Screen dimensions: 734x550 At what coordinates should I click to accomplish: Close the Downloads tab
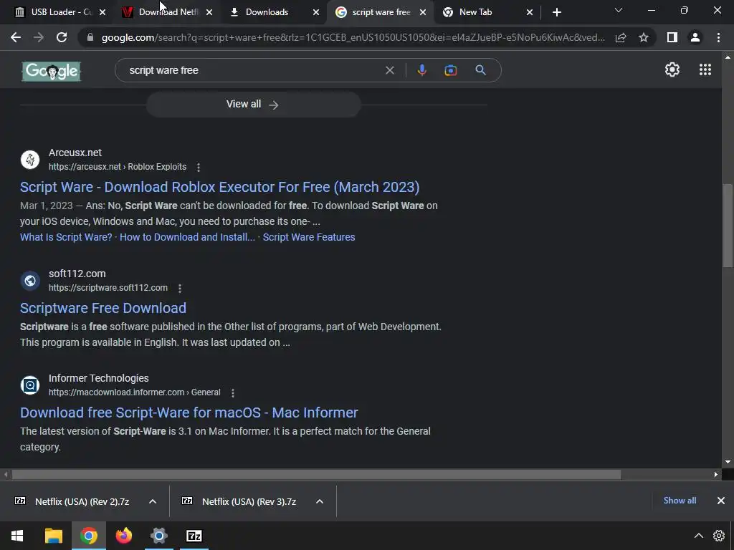[x=316, y=12]
